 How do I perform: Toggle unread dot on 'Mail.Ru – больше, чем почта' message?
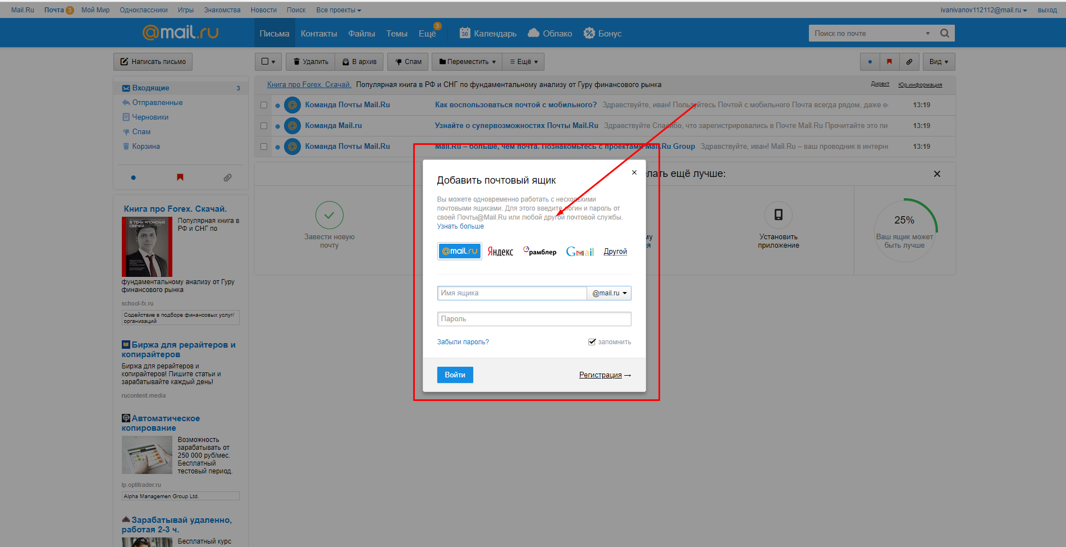pyautogui.click(x=277, y=147)
